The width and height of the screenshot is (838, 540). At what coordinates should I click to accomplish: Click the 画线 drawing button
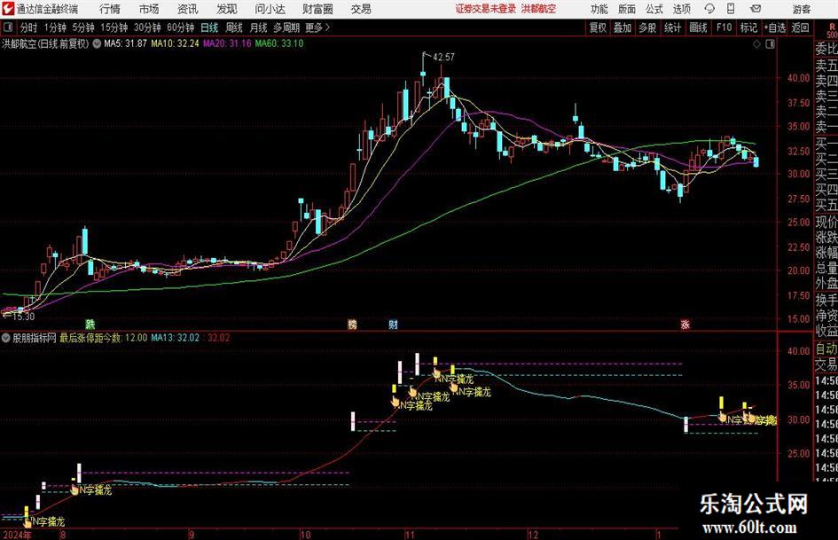pos(698,27)
